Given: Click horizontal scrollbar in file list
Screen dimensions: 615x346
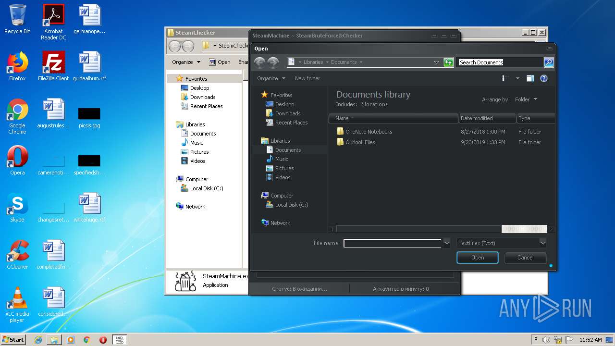Looking at the screenshot, I should [441, 229].
